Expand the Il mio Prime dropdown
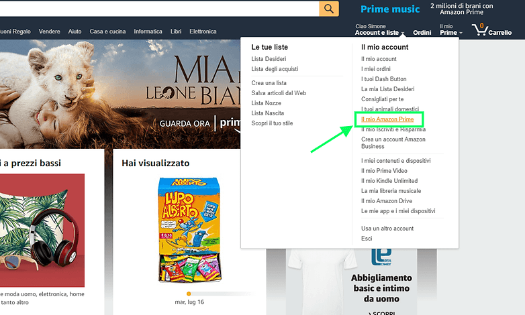Screen dimensions: 525x315 tap(451, 29)
